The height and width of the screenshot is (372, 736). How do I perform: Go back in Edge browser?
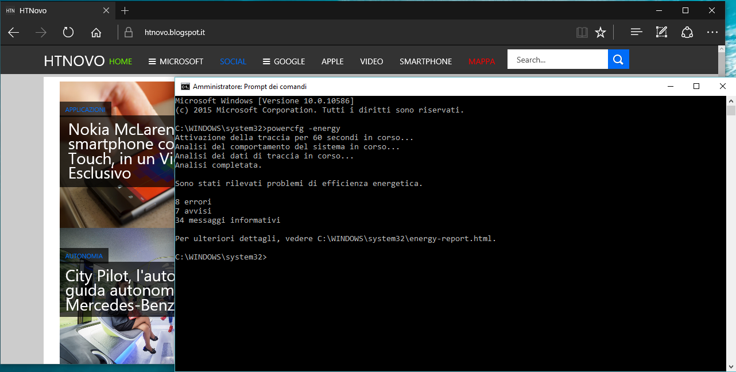click(13, 33)
